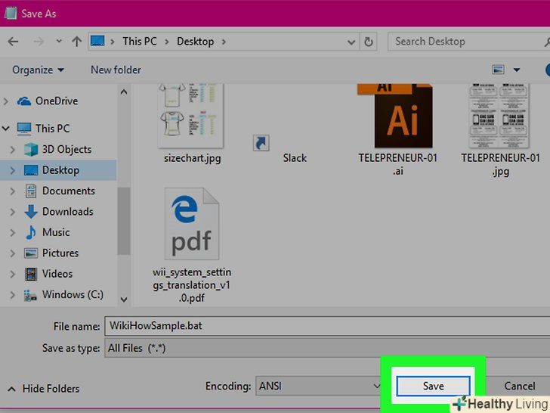Expand the Downloads tree node
550x413 pixels.
pos(13,212)
